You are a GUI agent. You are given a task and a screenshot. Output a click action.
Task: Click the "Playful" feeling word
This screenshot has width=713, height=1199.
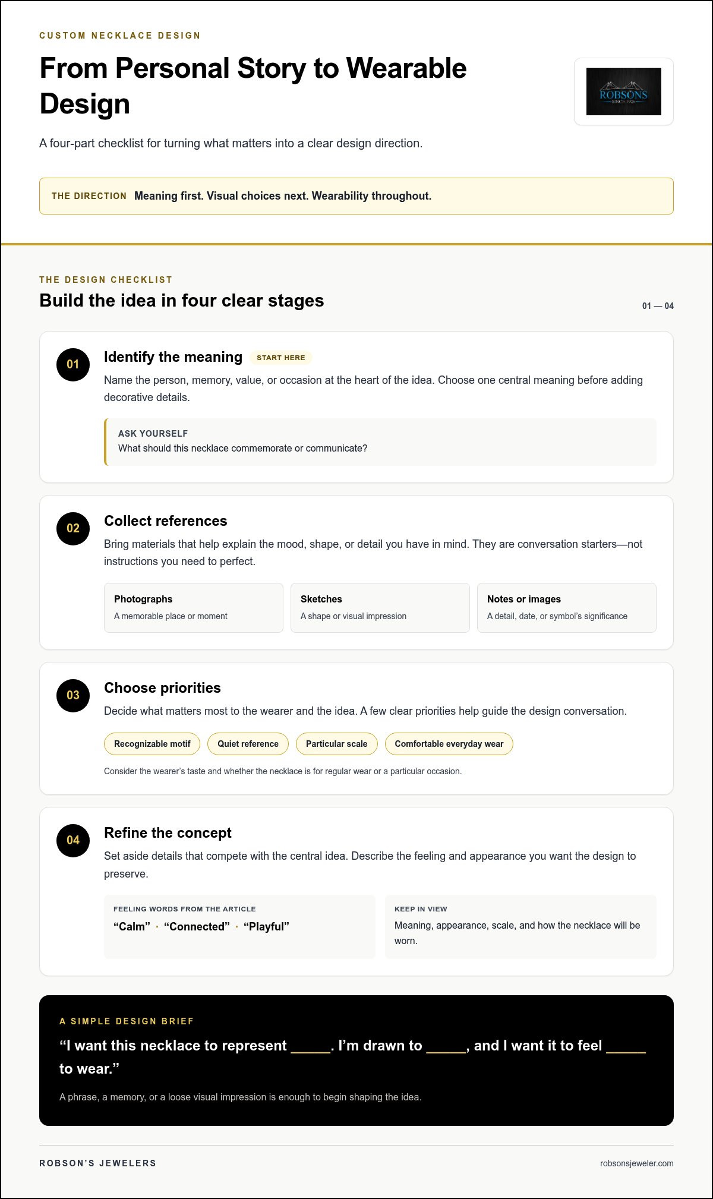click(266, 927)
